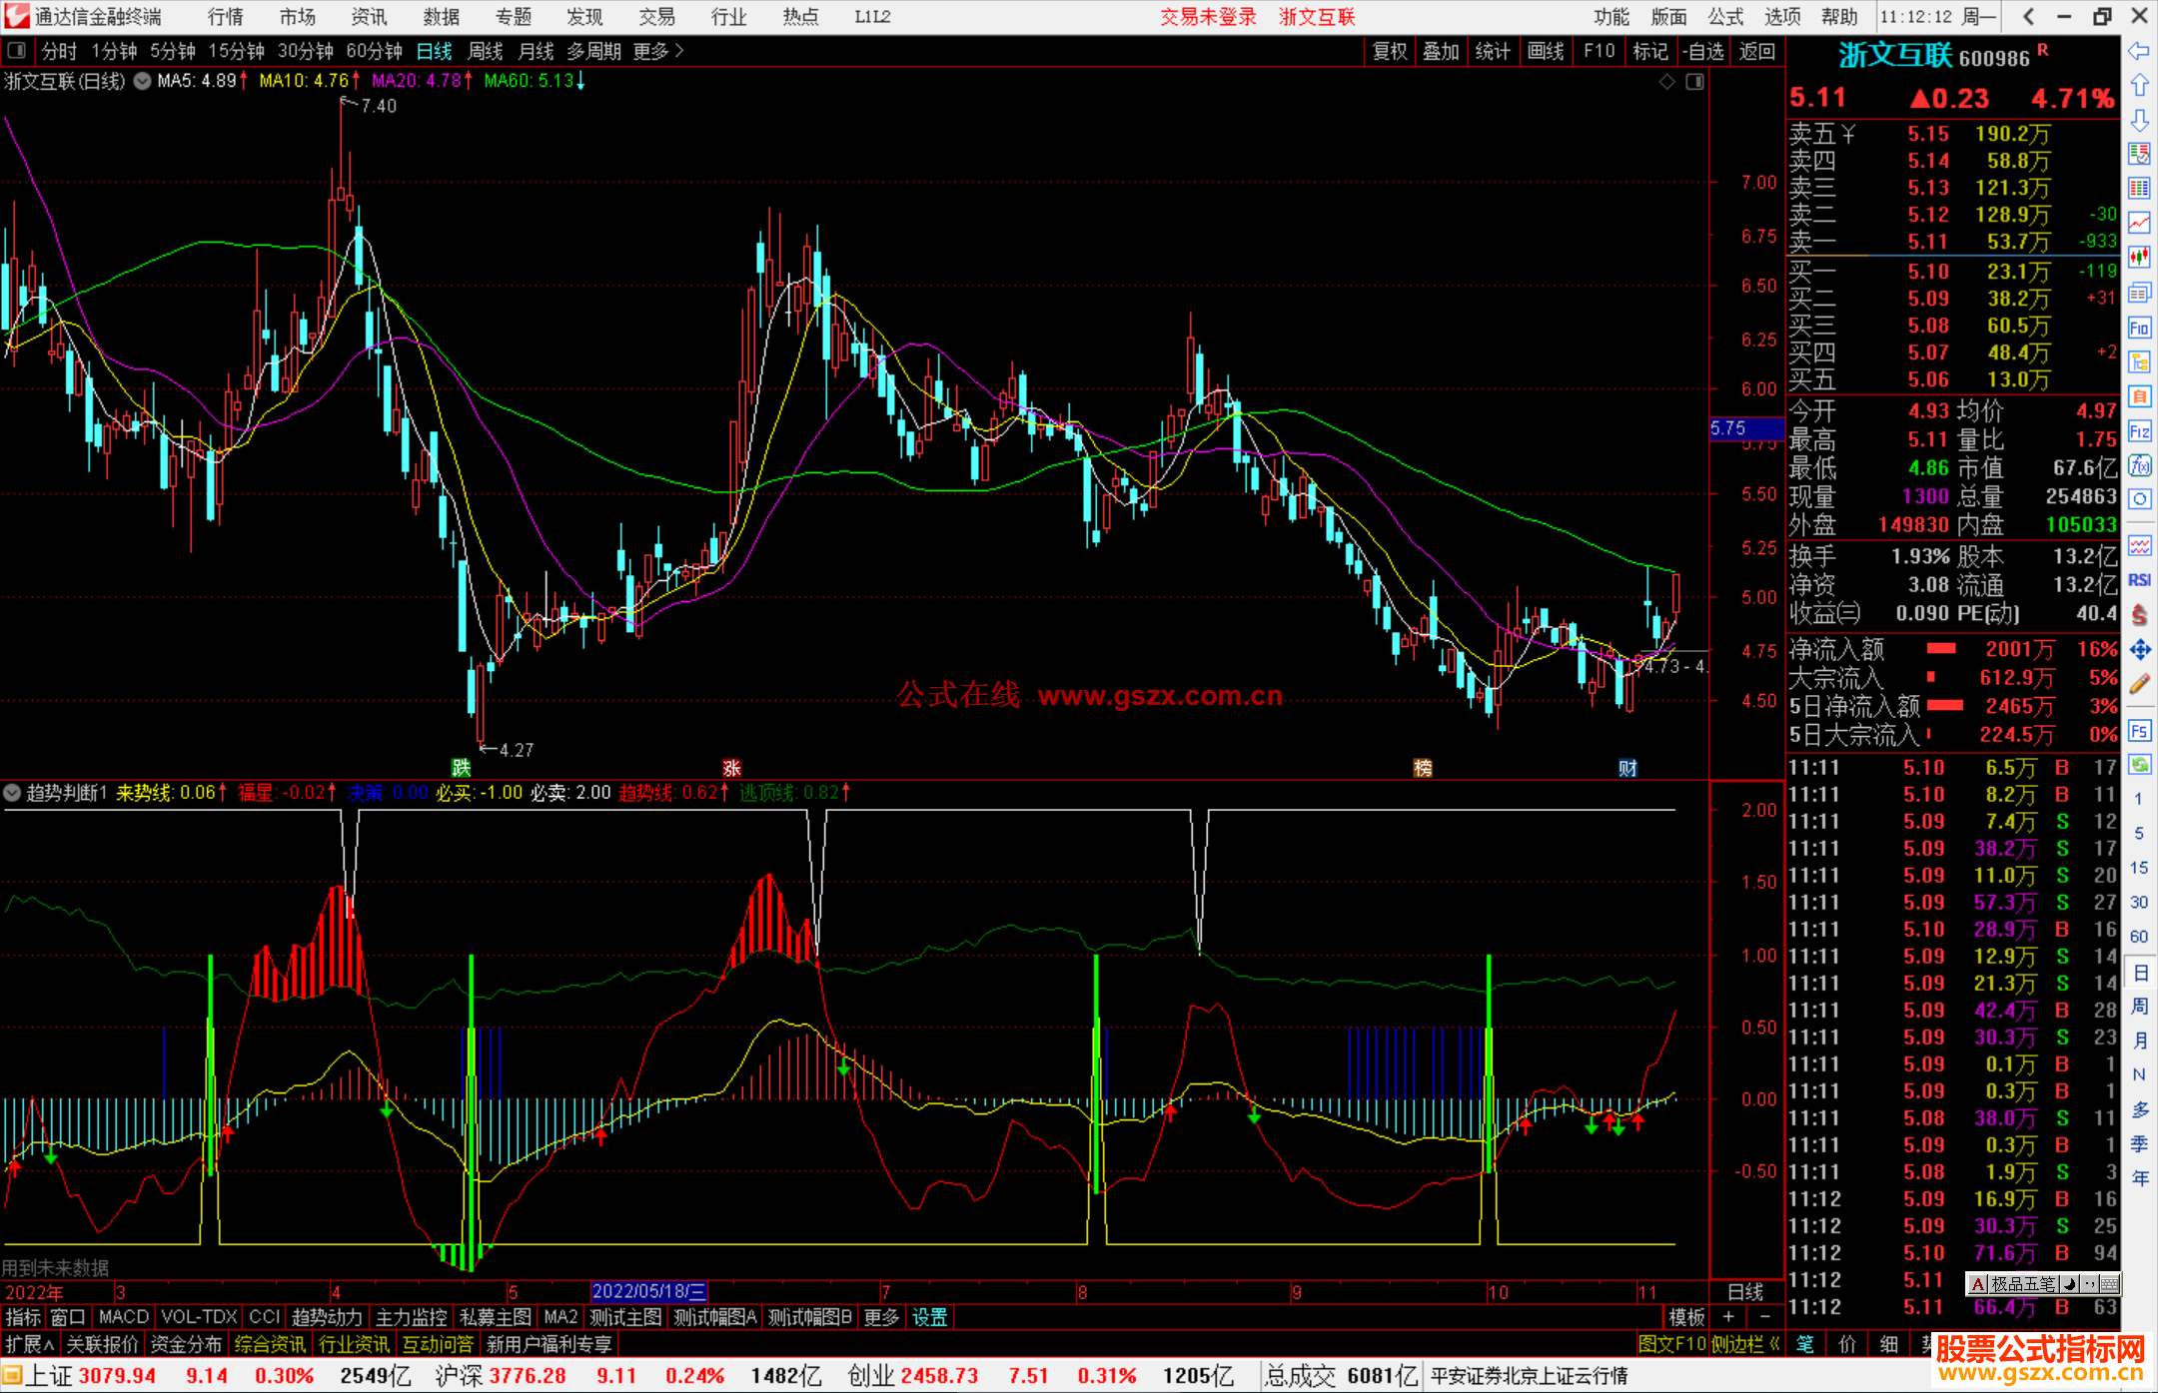Open dropdown circle beside 浙文互联(日线) title

click(143, 82)
